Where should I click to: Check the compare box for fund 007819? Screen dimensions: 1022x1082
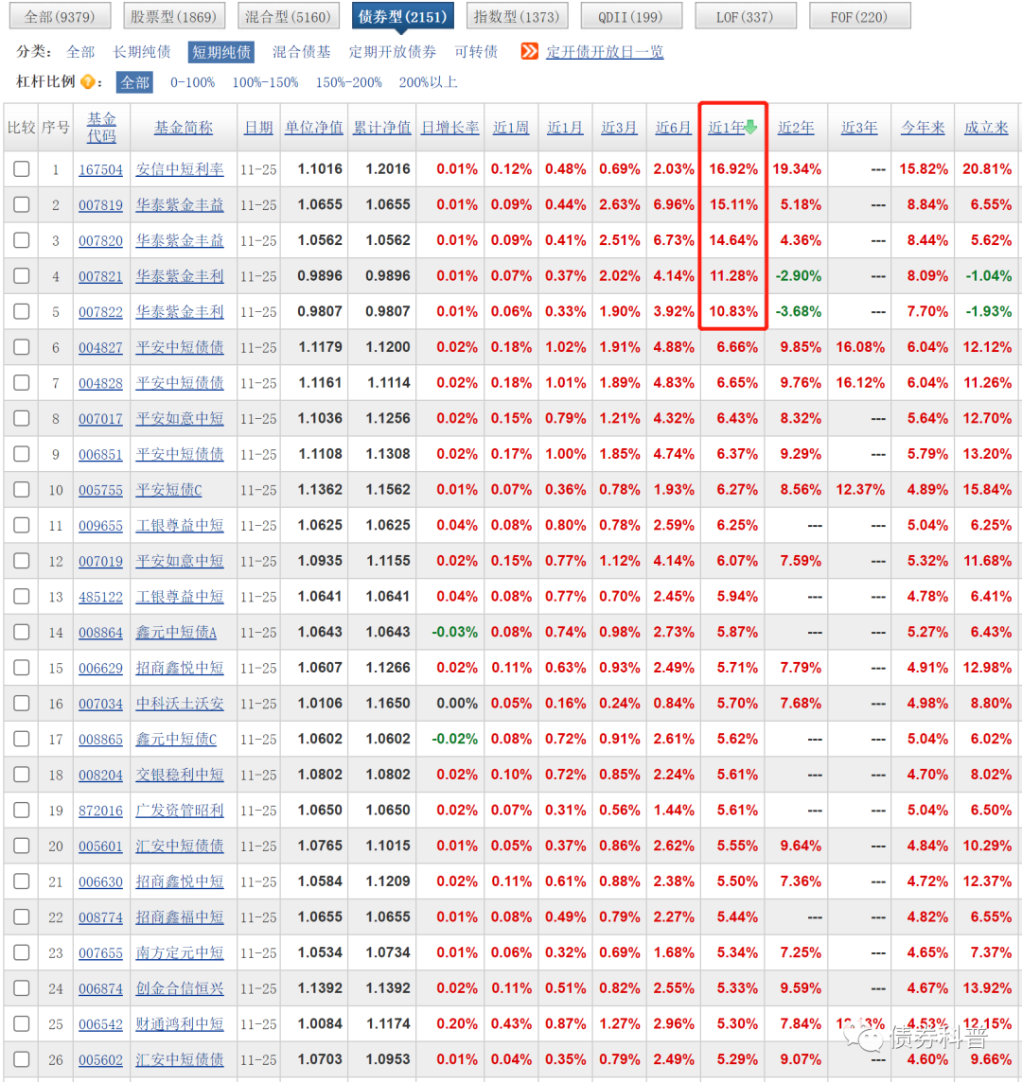pos(22,205)
